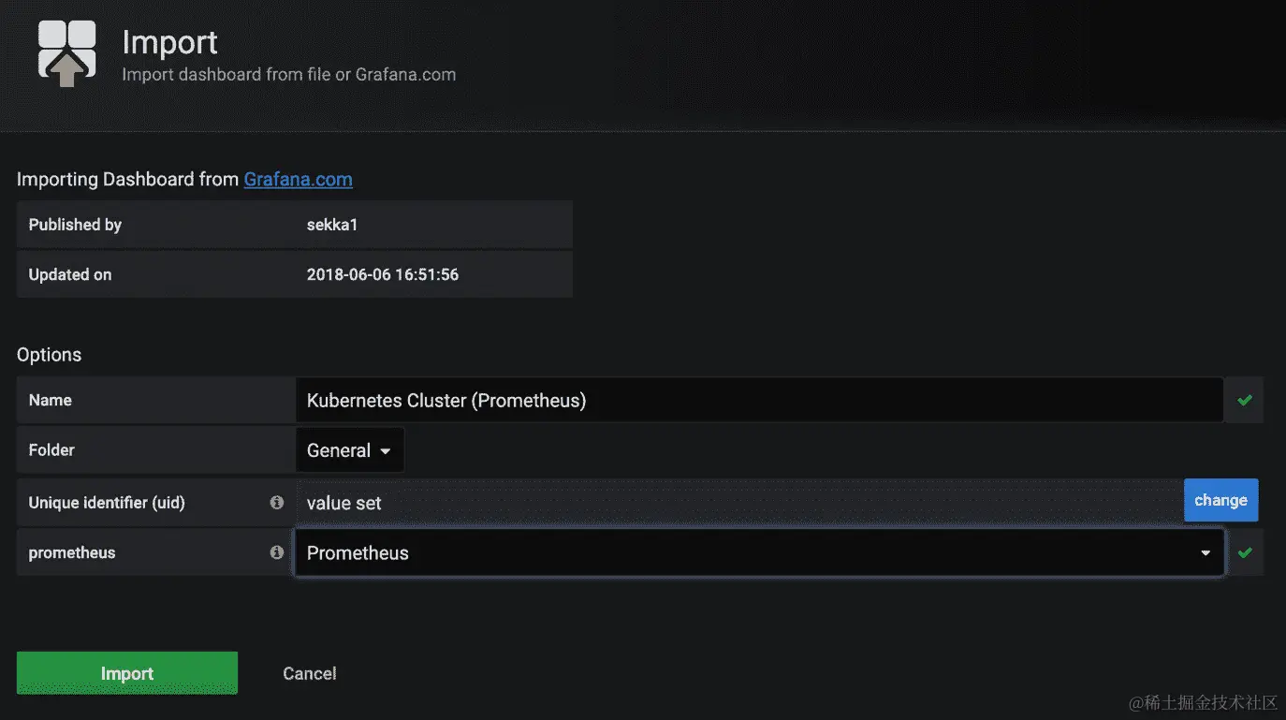Screen dimensions: 1286x720
Task: Click the 'Unique identifier (uid)' label
Action: click(x=107, y=503)
